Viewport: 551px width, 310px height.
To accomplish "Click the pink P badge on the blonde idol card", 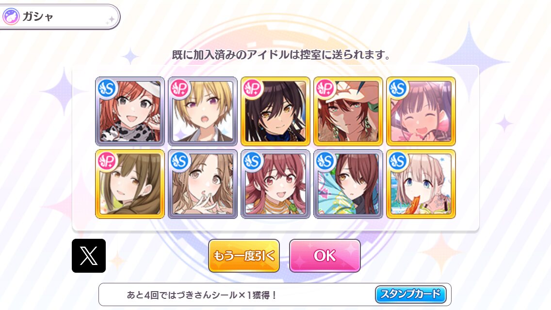I will point(180,89).
